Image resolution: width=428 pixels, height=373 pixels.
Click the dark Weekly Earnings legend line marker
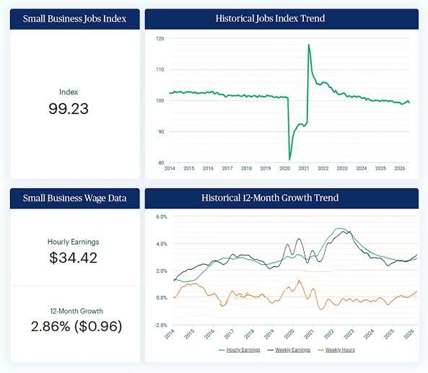(x=271, y=350)
